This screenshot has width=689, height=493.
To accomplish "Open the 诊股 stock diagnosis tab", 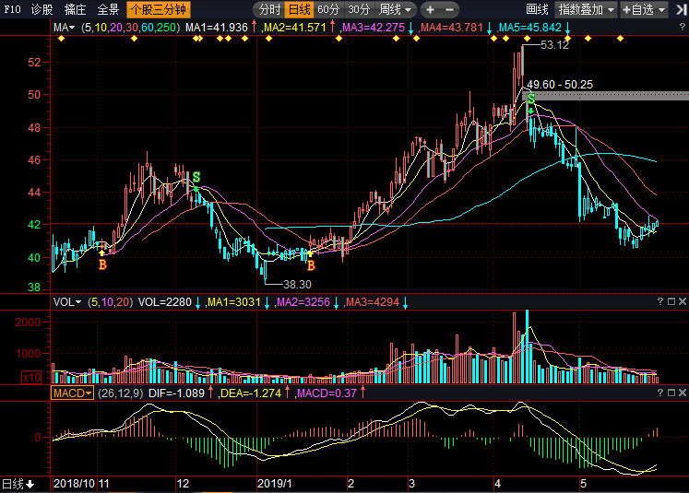I will [x=42, y=9].
